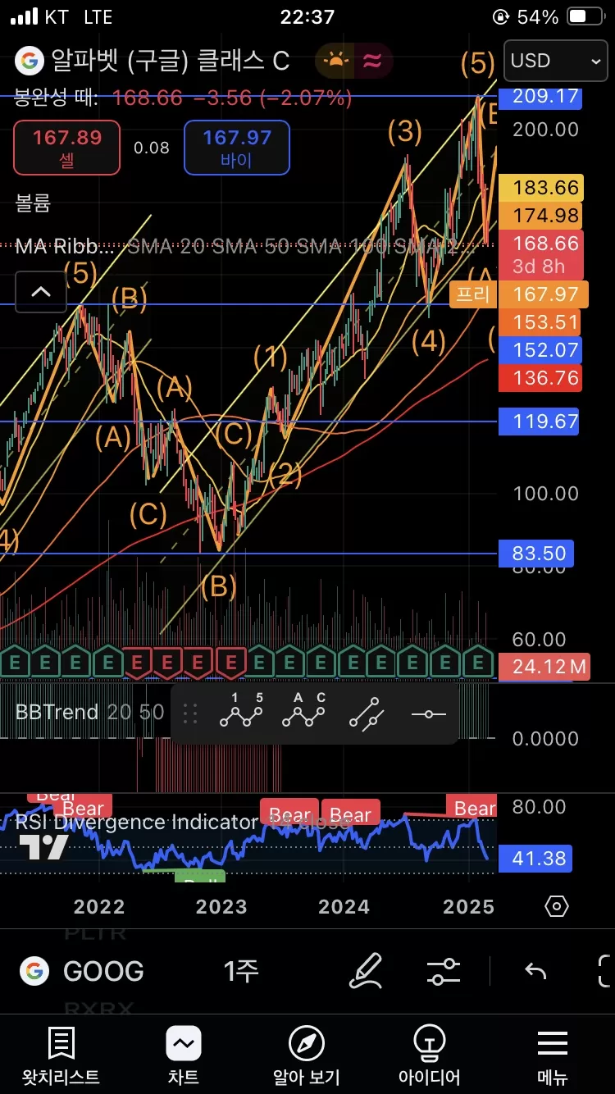Open the pencil drawing tools panel
Image resolution: width=615 pixels, height=1094 pixels.
point(366,971)
